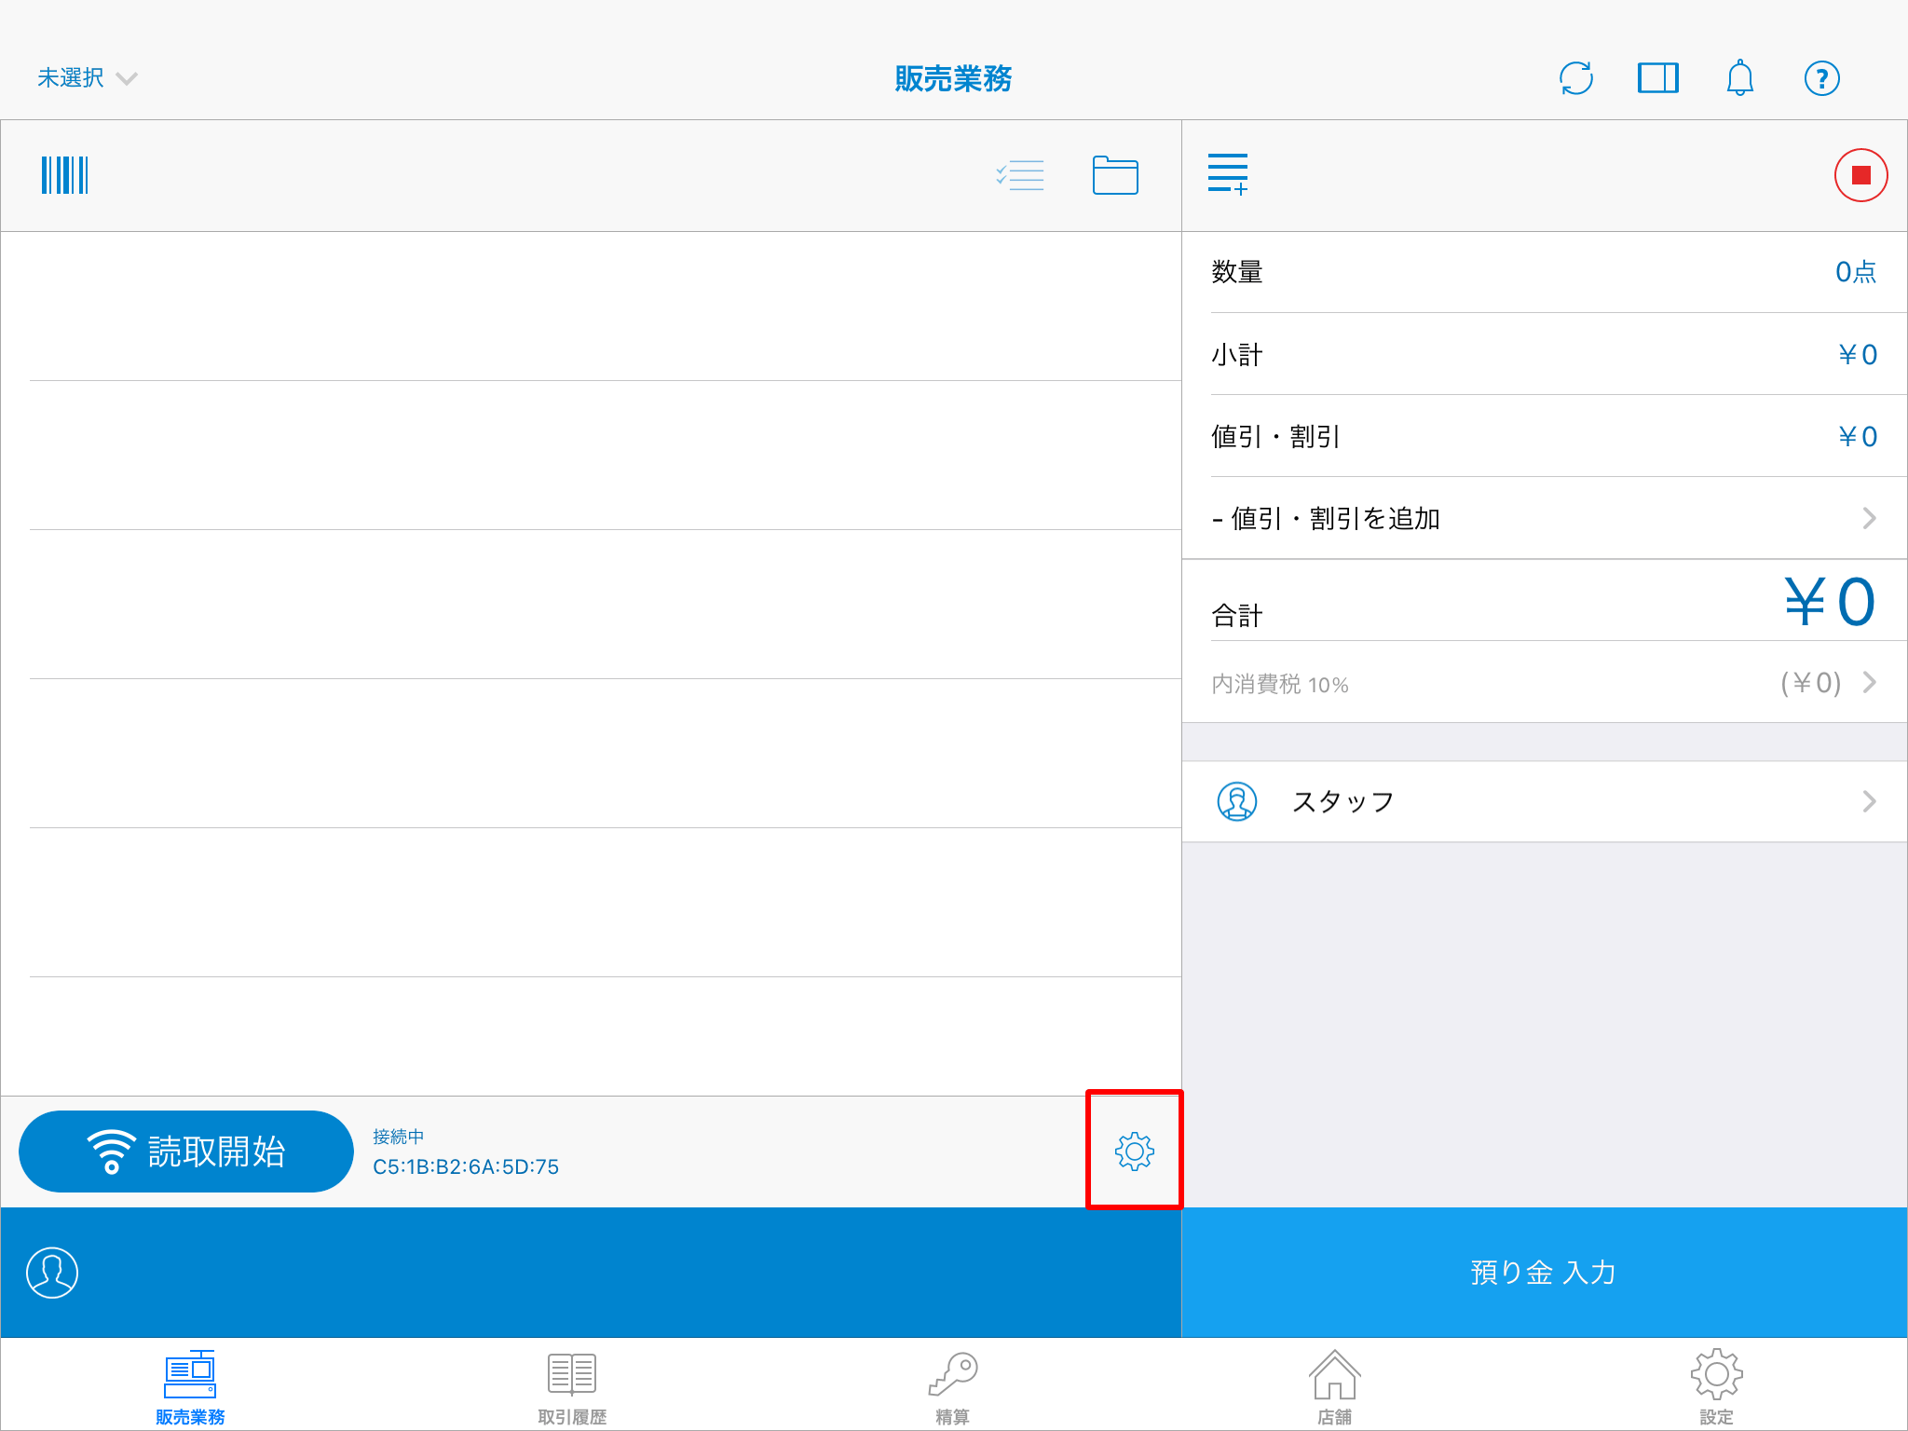This screenshot has width=1908, height=1431.
Task: Open help question mark icon
Action: point(1821,78)
